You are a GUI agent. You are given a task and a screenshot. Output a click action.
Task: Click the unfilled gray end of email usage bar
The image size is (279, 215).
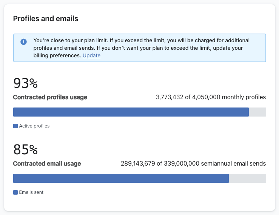(x=247, y=178)
